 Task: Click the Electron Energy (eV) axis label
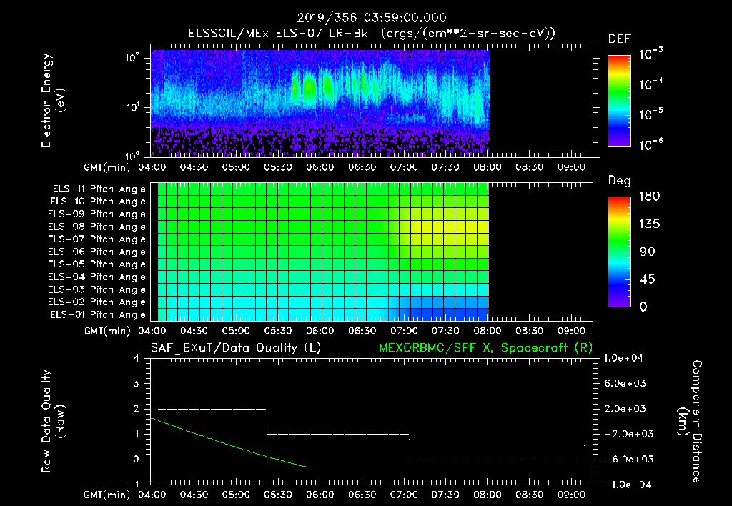click(x=53, y=100)
